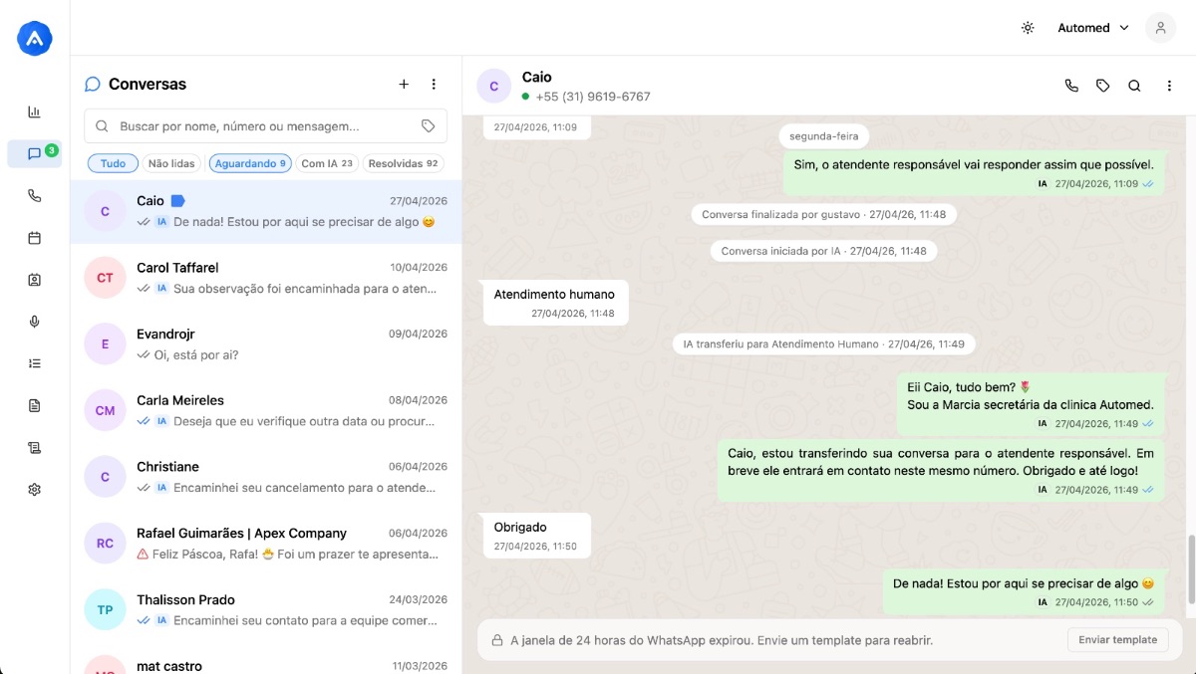Open the document icon in sidebar

[x=35, y=405]
